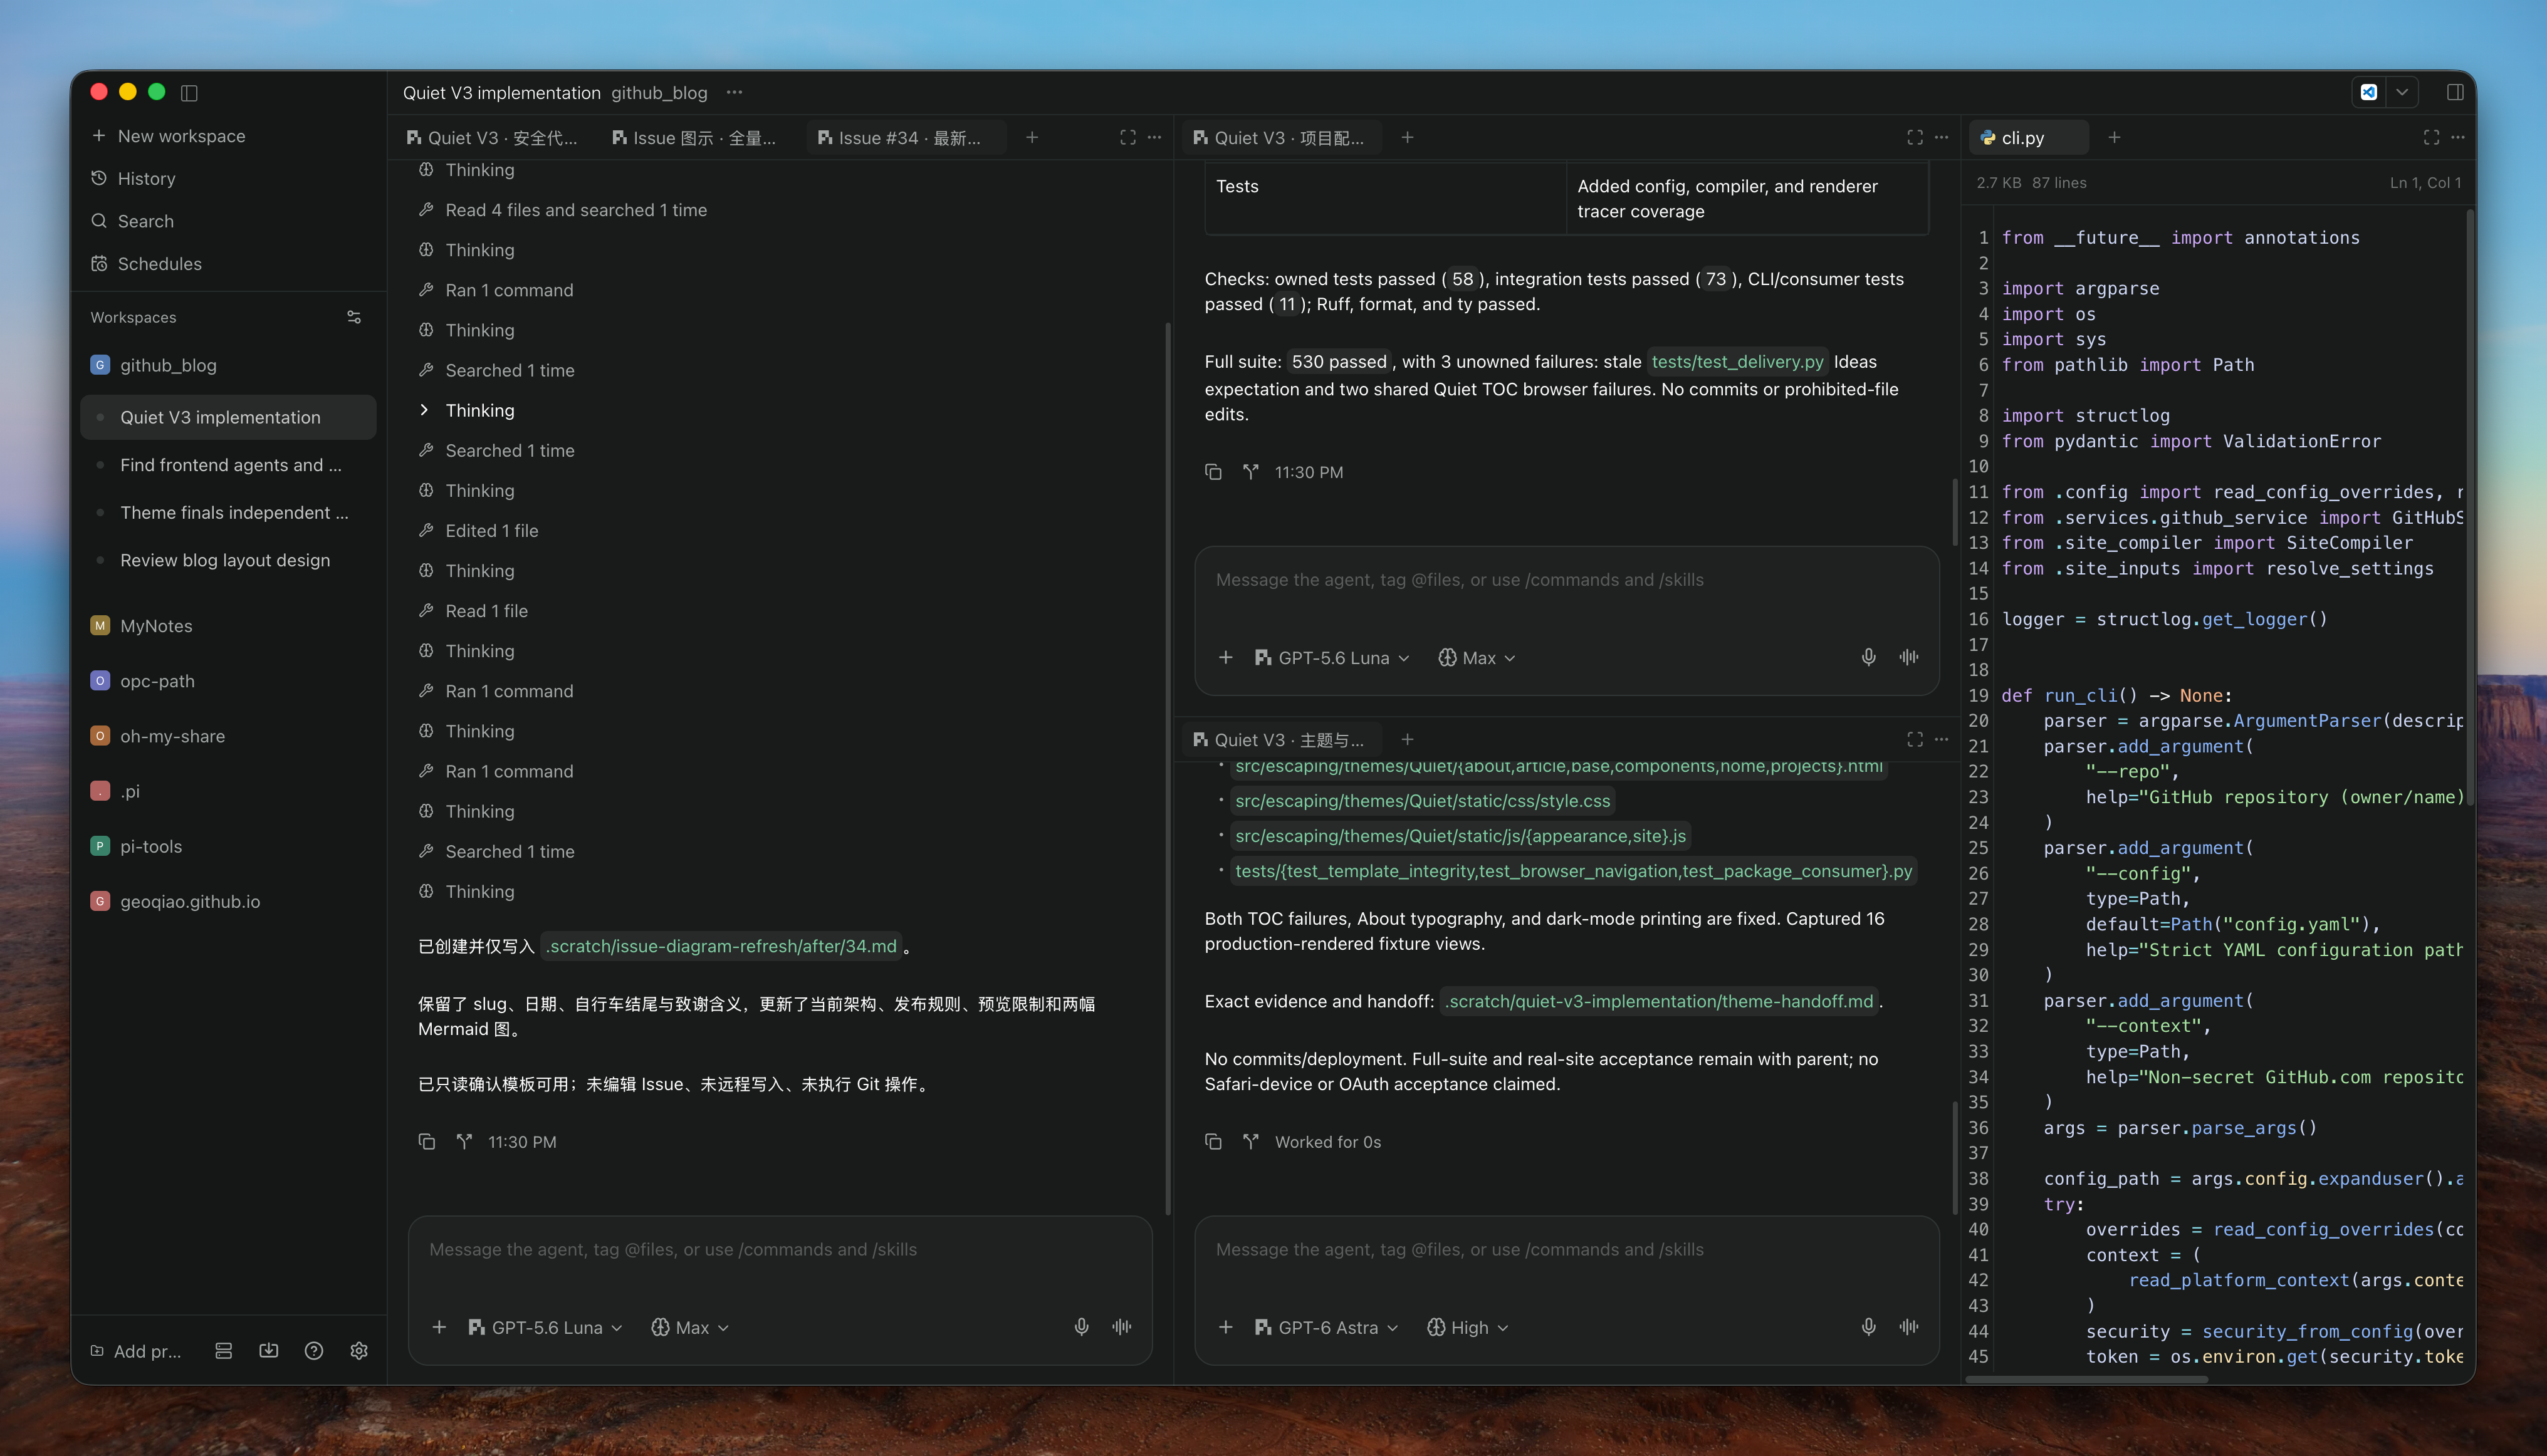Open the Review blog layout design session
Image resolution: width=2547 pixels, height=1456 pixels.
pyautogui.click(x=228, y=560)
